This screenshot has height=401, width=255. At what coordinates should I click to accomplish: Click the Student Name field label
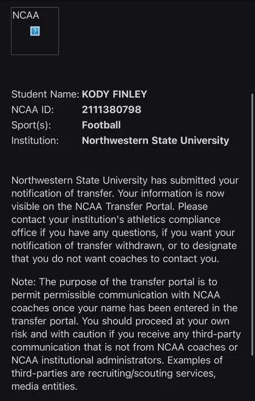[45, 94]
